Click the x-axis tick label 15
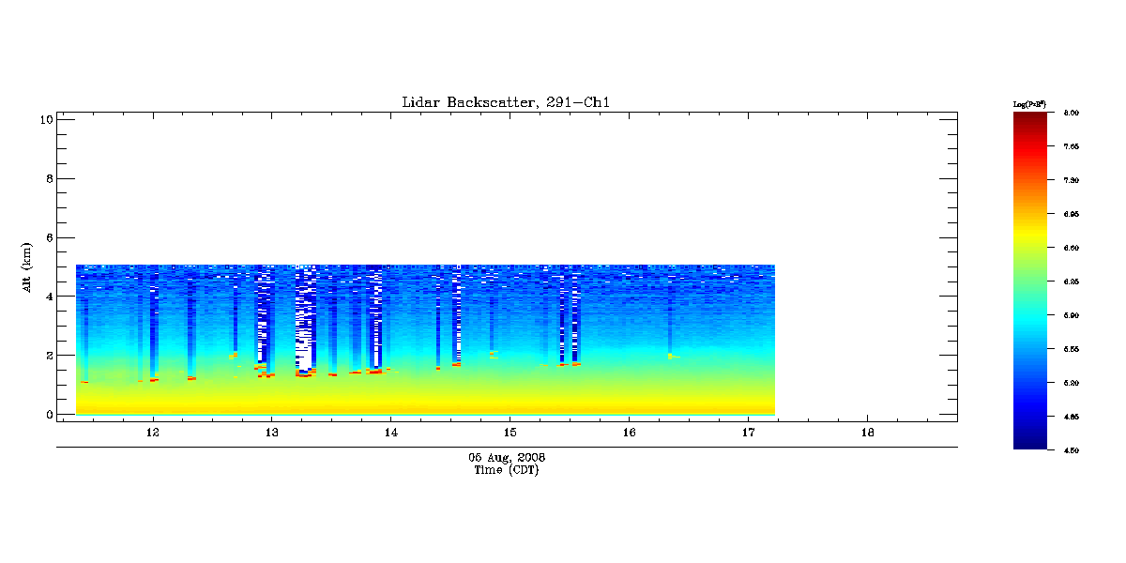 click(x=510, y=433)
